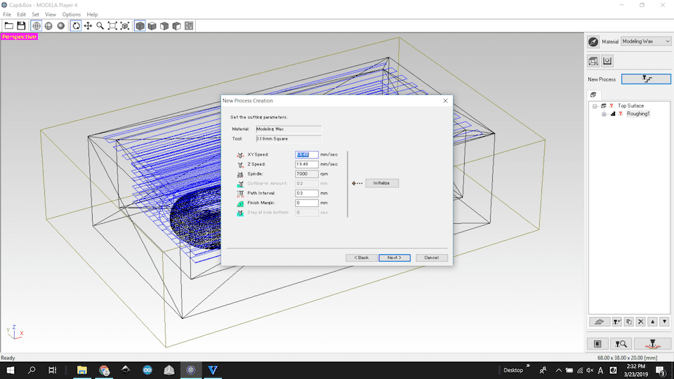Viewport: 674px width, 379px height.
Task: Open the Set menu
Action: 35,14
